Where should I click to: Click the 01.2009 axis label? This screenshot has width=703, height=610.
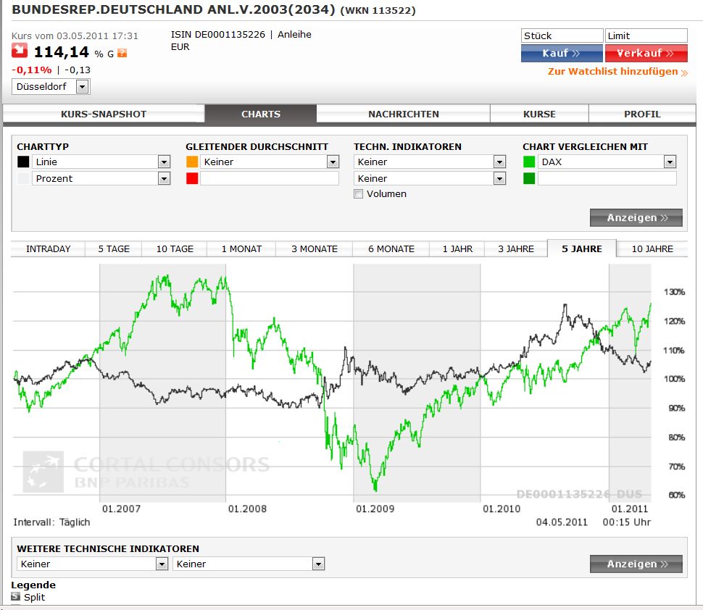click(x=375, y=509)
